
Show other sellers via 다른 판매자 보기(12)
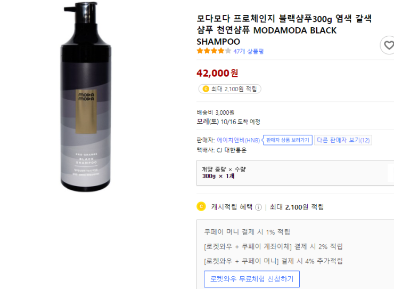[343, 140]
